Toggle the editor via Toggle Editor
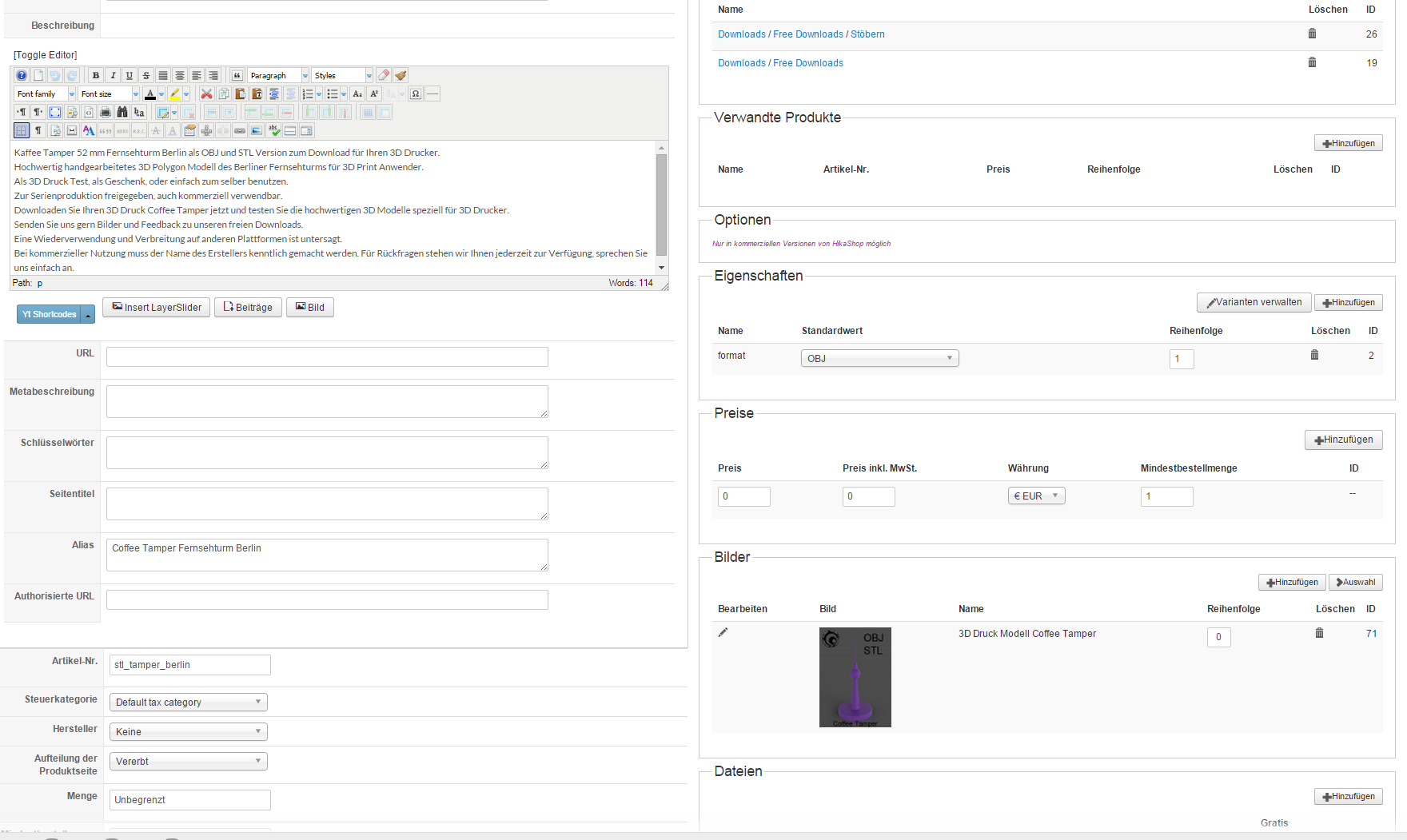The height and width of the screenshot is (840, 1407). pyautogui.click(x=46, y=55)
